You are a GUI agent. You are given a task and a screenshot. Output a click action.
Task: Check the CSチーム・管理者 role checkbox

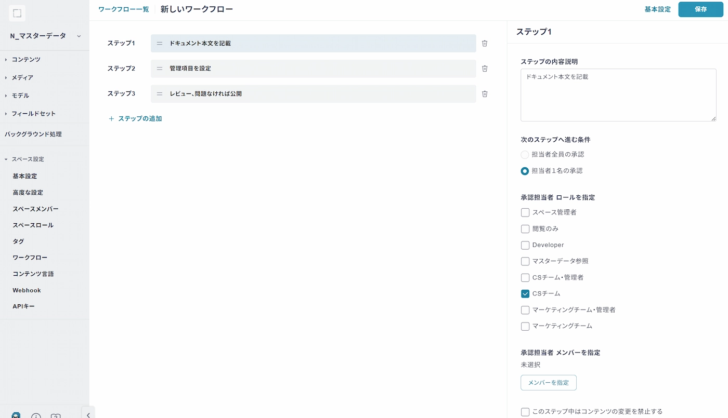[x=525, y=277]
